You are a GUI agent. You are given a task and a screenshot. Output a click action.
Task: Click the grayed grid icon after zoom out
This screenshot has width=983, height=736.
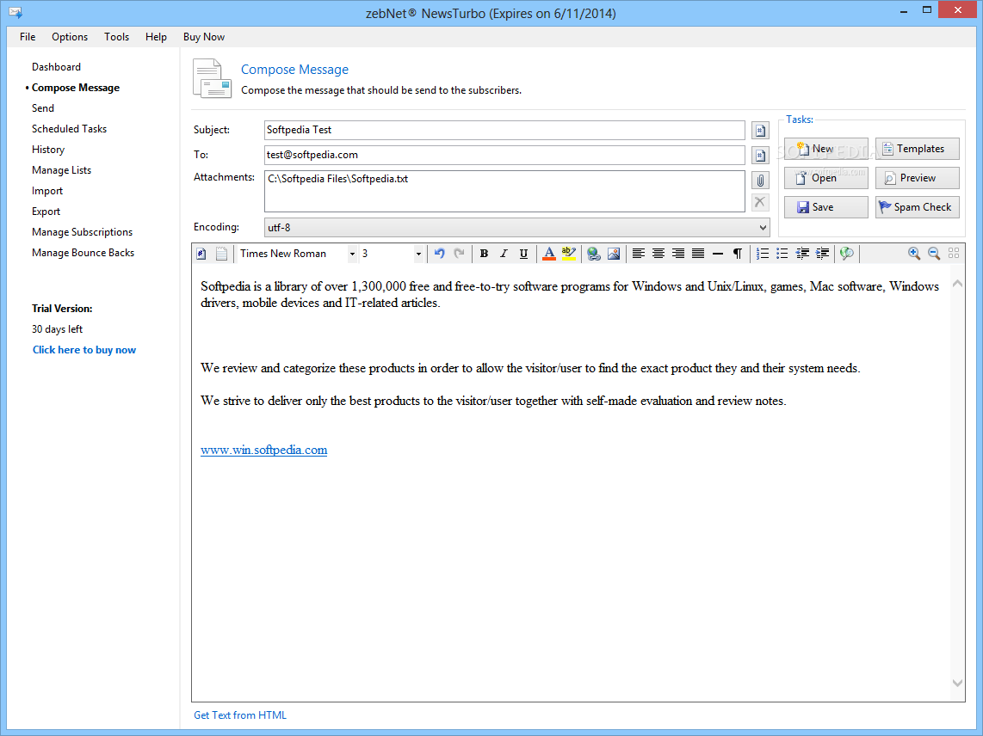tap(954, 253)
